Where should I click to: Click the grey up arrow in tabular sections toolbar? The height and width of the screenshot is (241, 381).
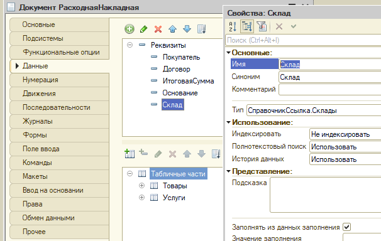[x=187, y=154]
